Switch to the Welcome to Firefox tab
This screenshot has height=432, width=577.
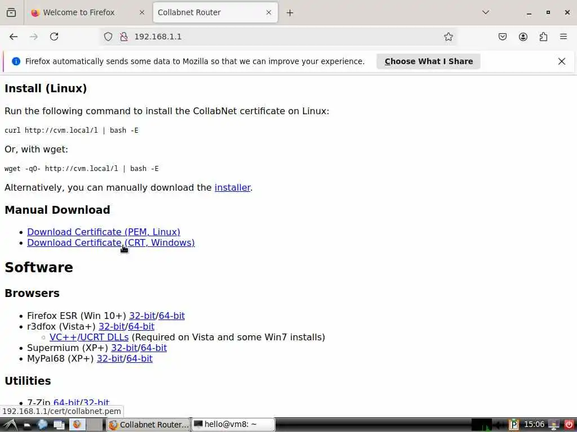(88, 12)
